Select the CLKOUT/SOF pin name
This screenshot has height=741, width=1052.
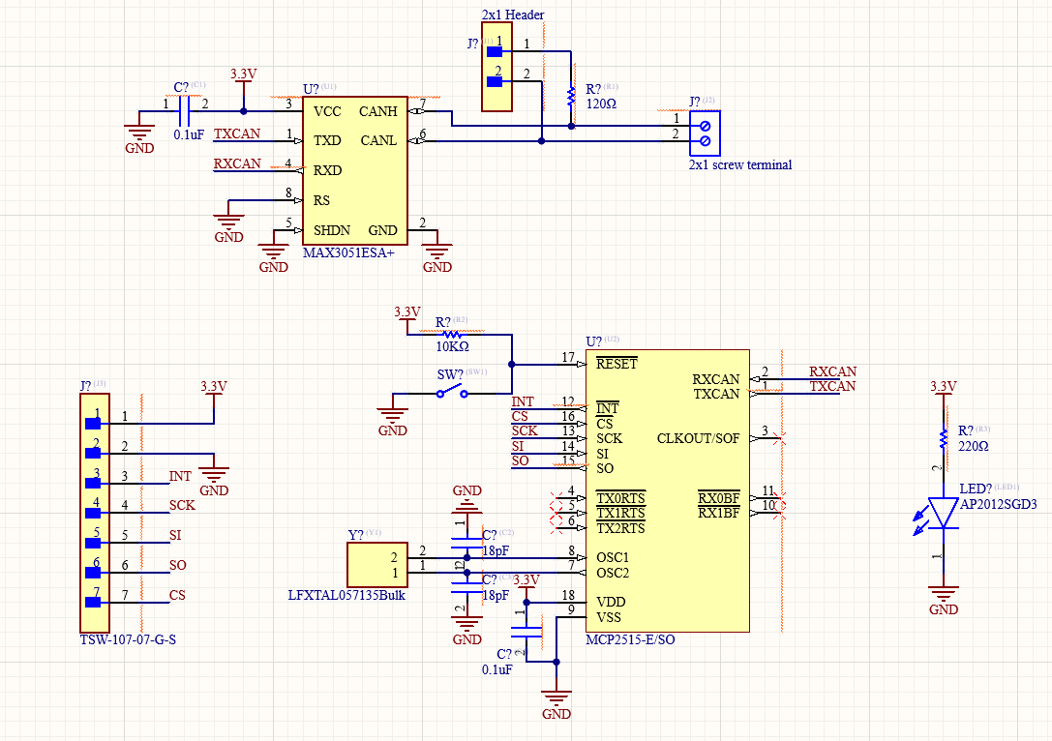pyautogui.click(x=698, y=438)
